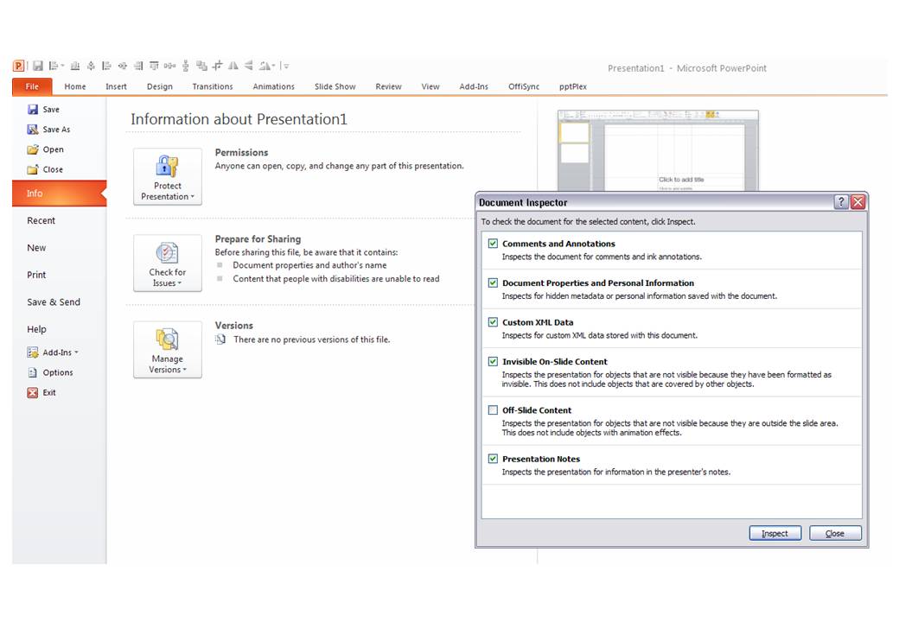Open the Manage Versions dropdown

[x=168, y=349]
